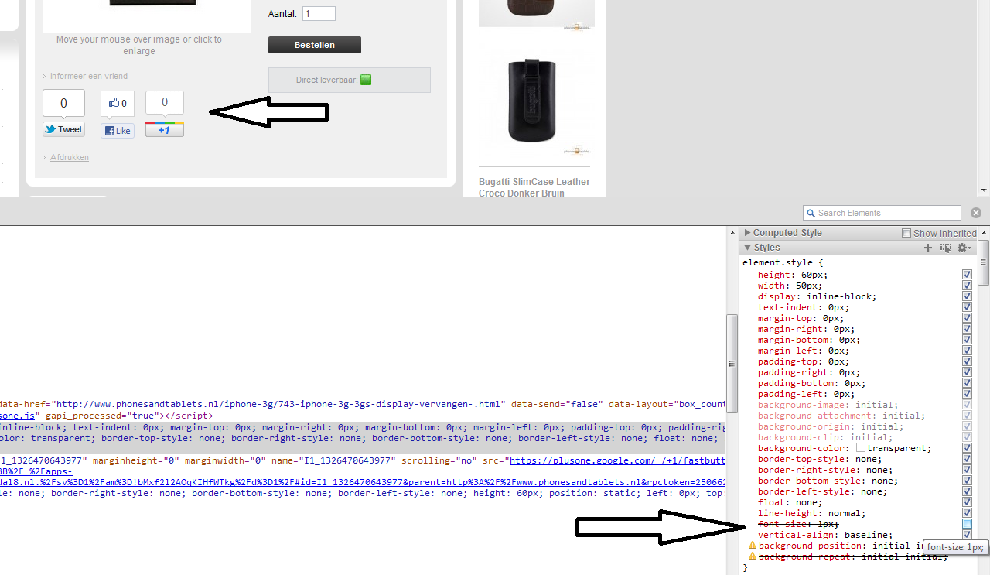Click the background-attachment: initial declaration
This screenshot has width=990, height=575.
click(841, 416)
